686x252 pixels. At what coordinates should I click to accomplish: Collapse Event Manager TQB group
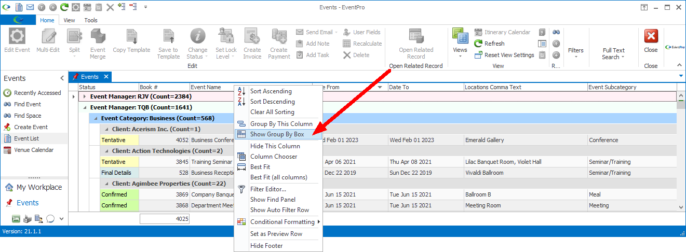[x=84, y=108]
